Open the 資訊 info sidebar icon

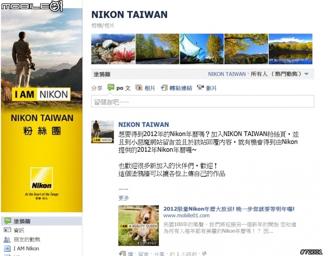click(x=7, y=230)
